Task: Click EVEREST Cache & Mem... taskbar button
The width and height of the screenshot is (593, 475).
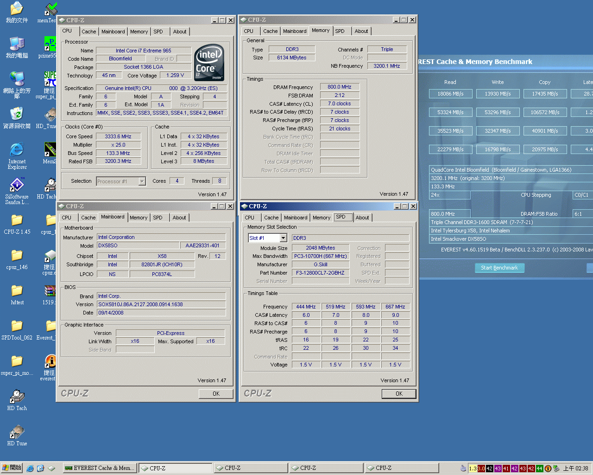Action: pyautogui.click(x=100, y=468)
